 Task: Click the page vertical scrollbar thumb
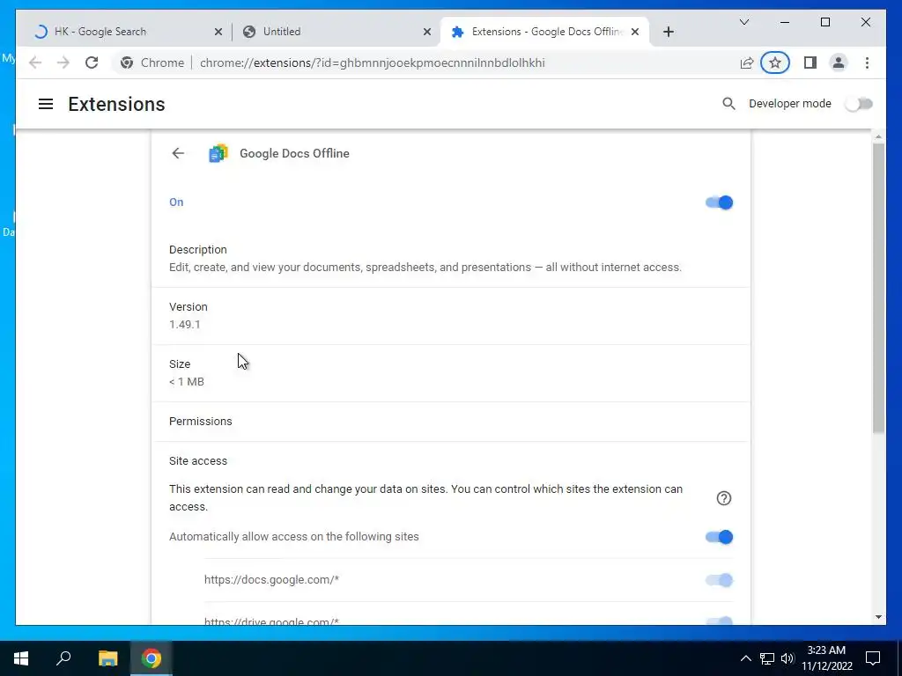click(x=878, y=288)
